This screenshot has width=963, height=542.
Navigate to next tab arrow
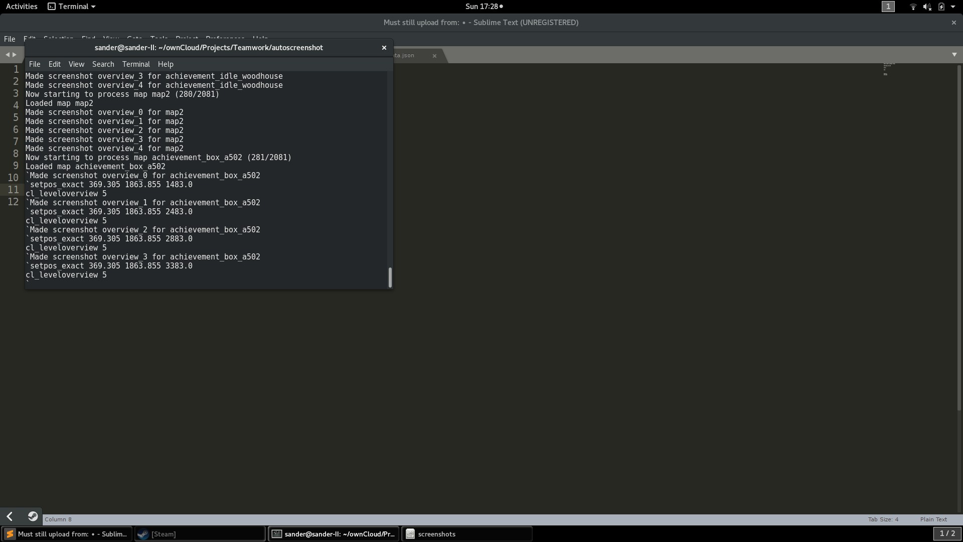pos(15,55)
